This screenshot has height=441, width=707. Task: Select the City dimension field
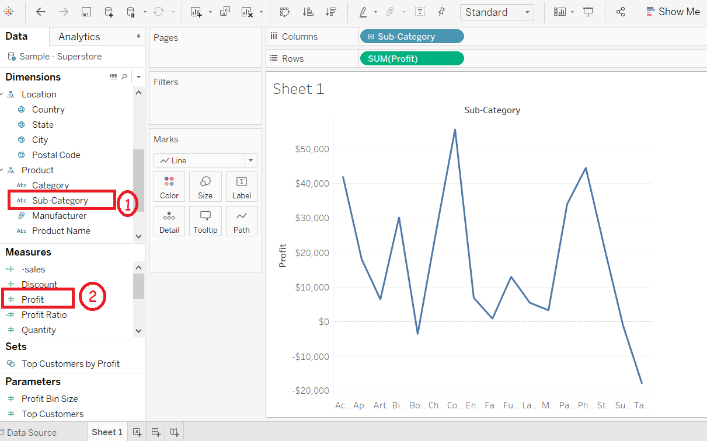[40, 140]
